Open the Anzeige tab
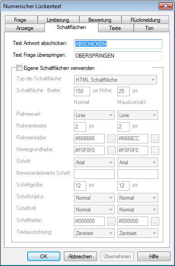 25,28
